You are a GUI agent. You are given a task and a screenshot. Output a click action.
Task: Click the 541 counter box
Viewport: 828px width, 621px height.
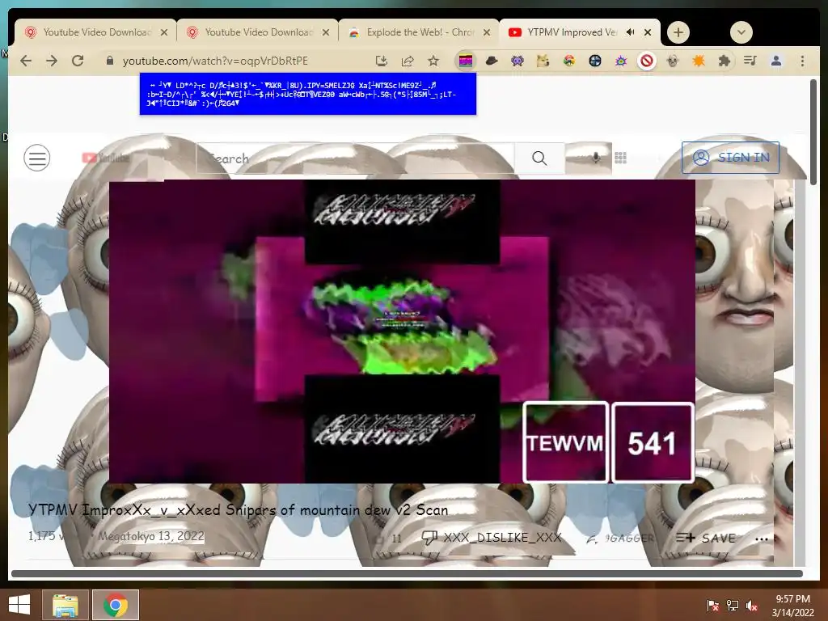pyautogui.click(x=653, y=442)
